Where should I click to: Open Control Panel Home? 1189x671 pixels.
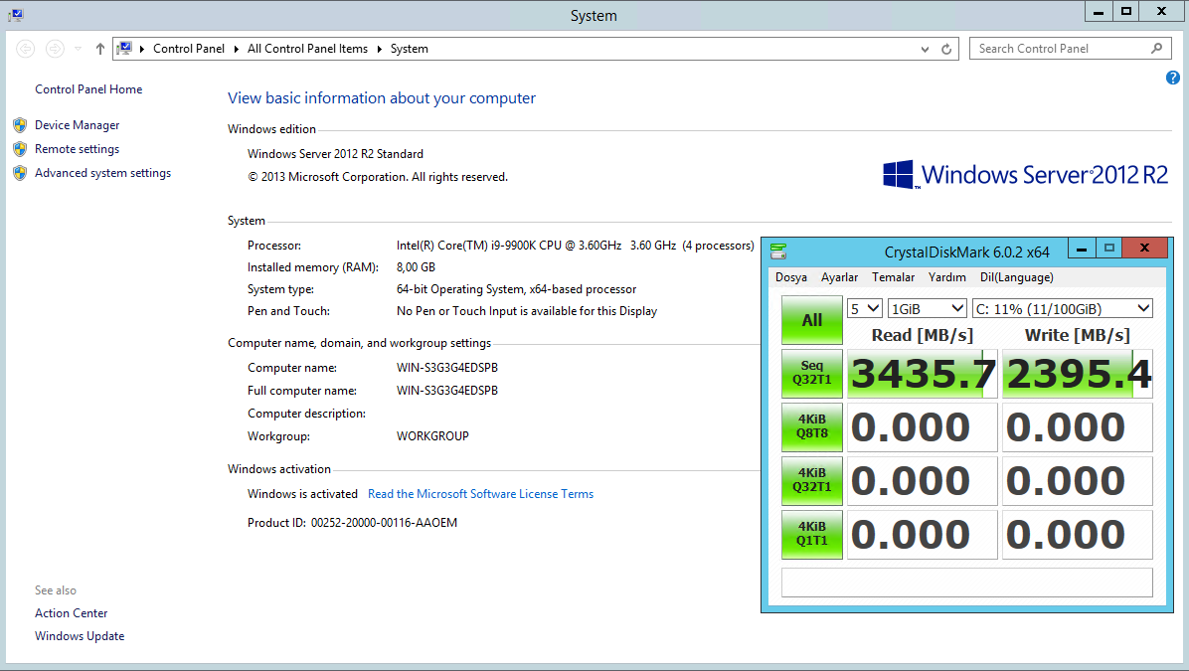click(88, 89)
